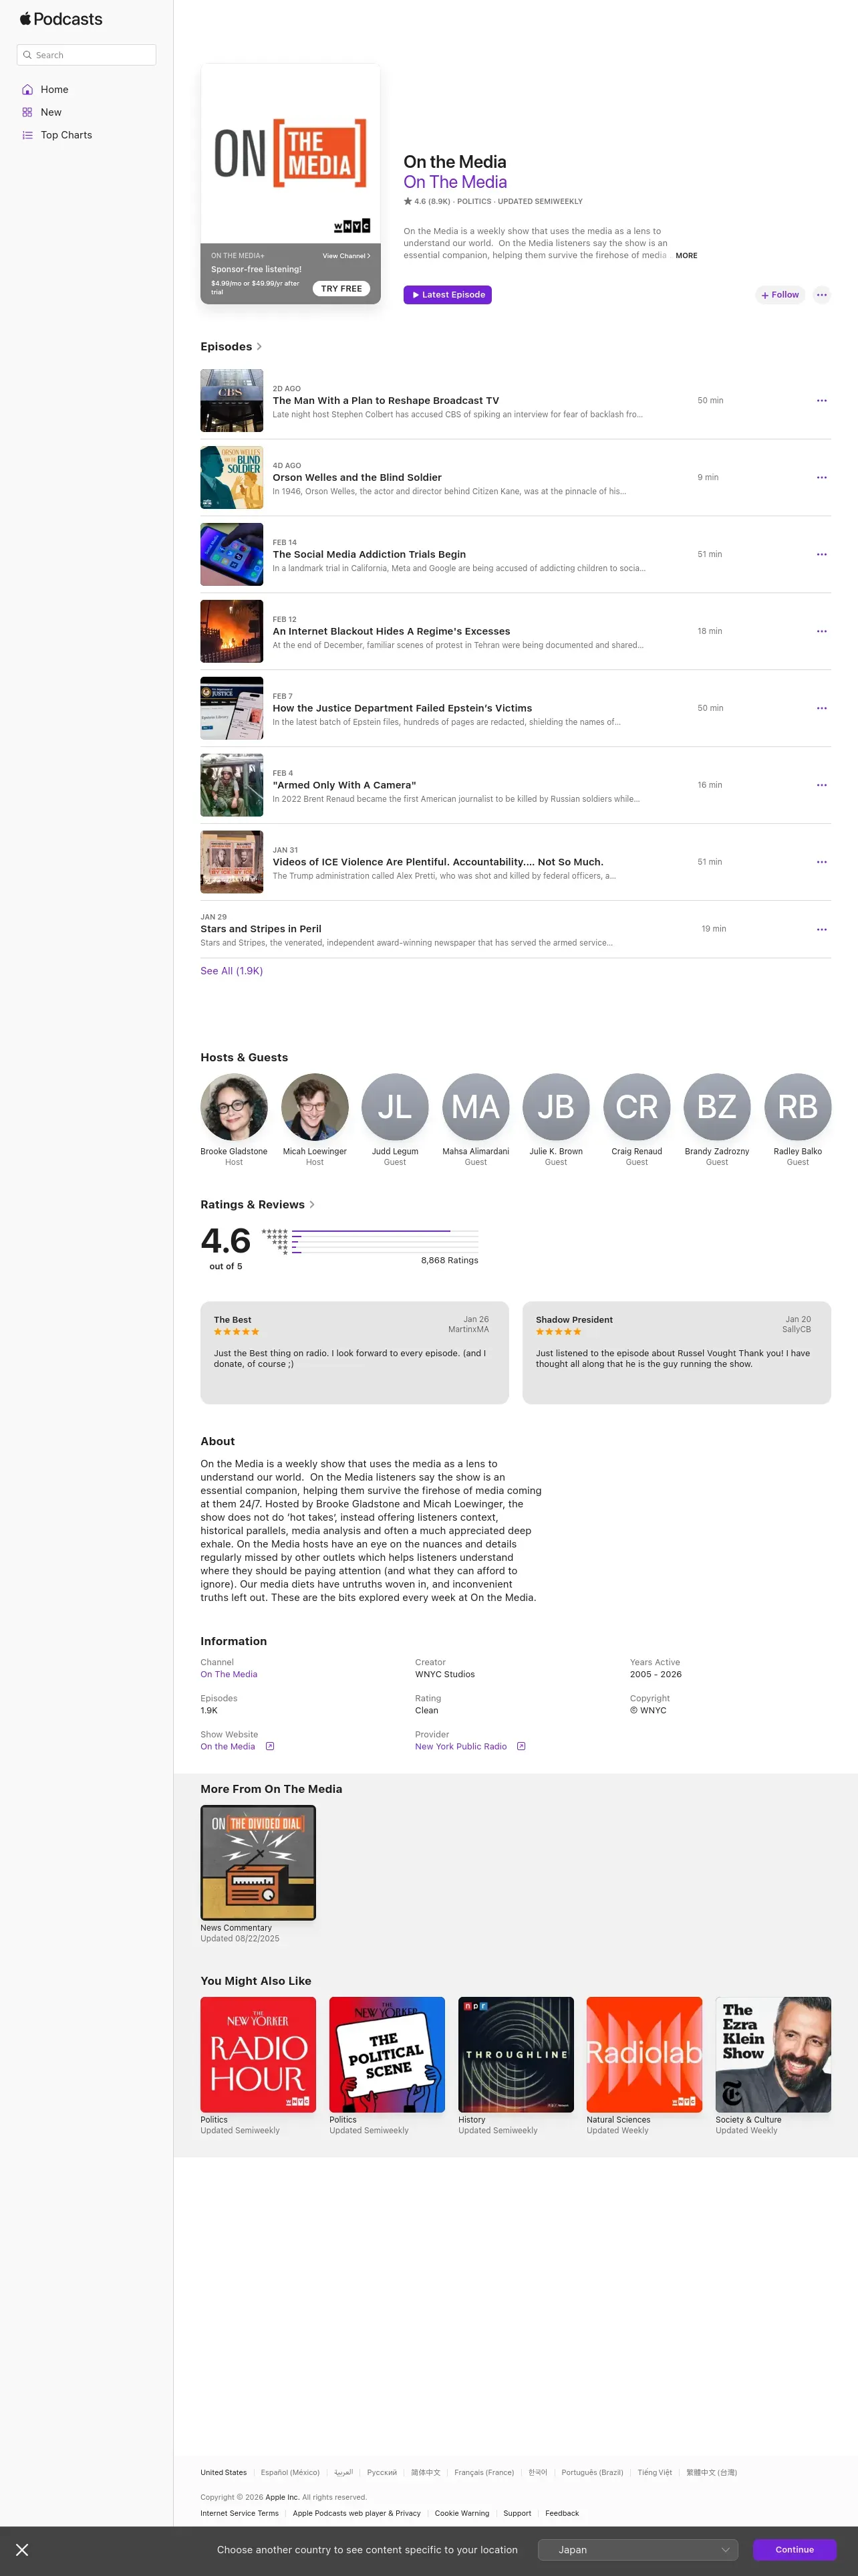858x2576 pixels.
Task: Open options for Orson Welles episode
Action: coord(821,478)
